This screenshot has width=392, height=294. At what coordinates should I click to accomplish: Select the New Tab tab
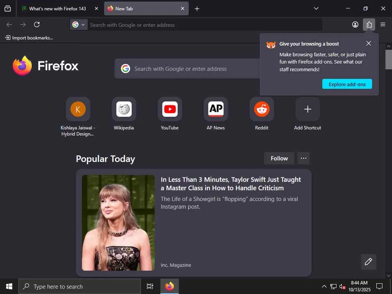[146, 8]
